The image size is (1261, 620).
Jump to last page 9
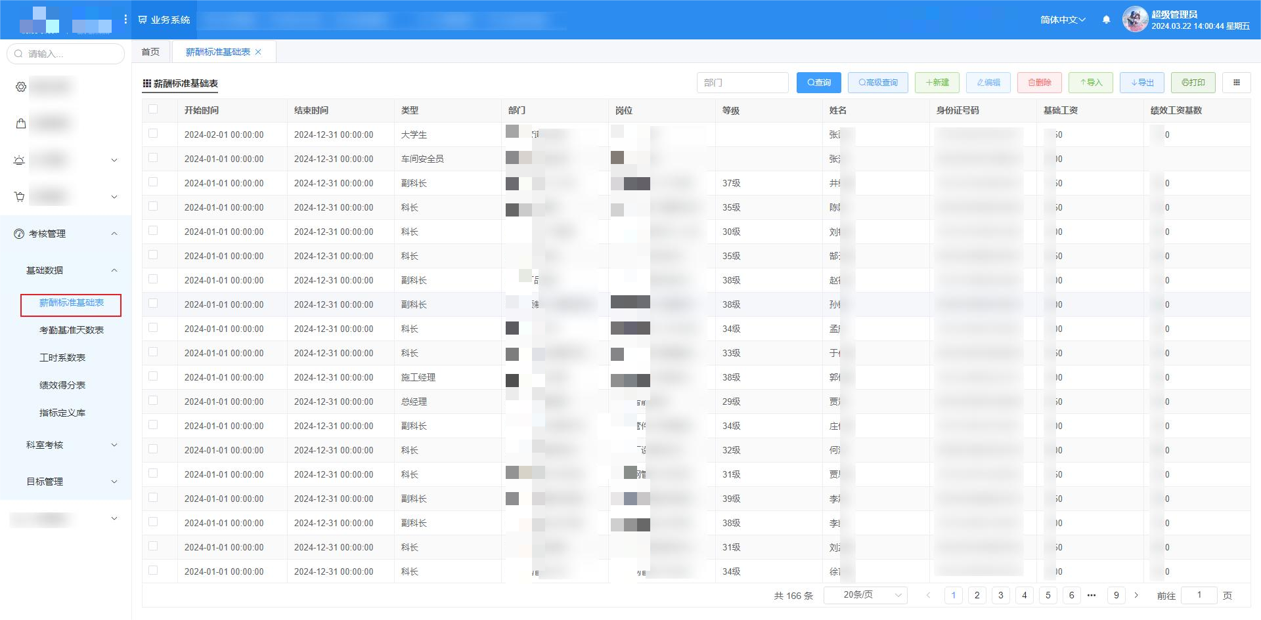pyautogui.click(x=1117, y=595)
